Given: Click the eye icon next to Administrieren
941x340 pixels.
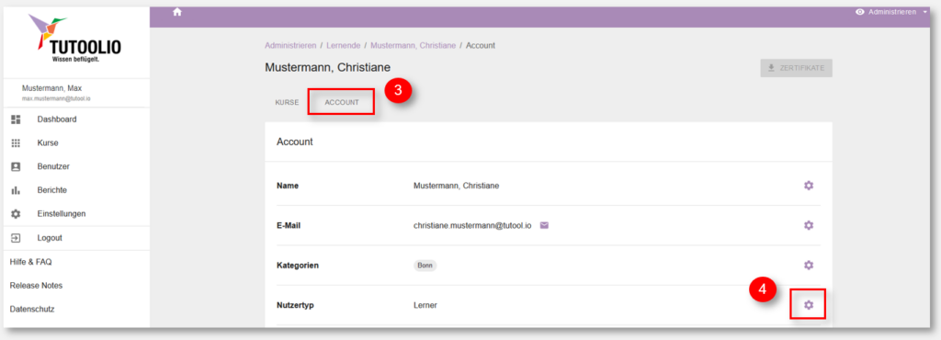Looking at the screenshot, I should tap(860, 12).
